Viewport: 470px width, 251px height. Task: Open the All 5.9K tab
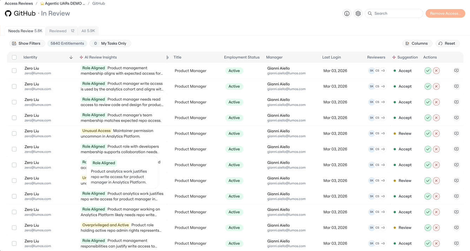pyautogui.click(x=88, y=31)
